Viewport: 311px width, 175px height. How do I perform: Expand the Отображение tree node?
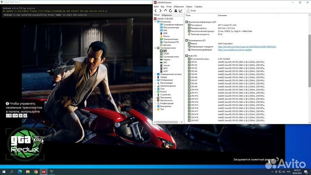155,80
